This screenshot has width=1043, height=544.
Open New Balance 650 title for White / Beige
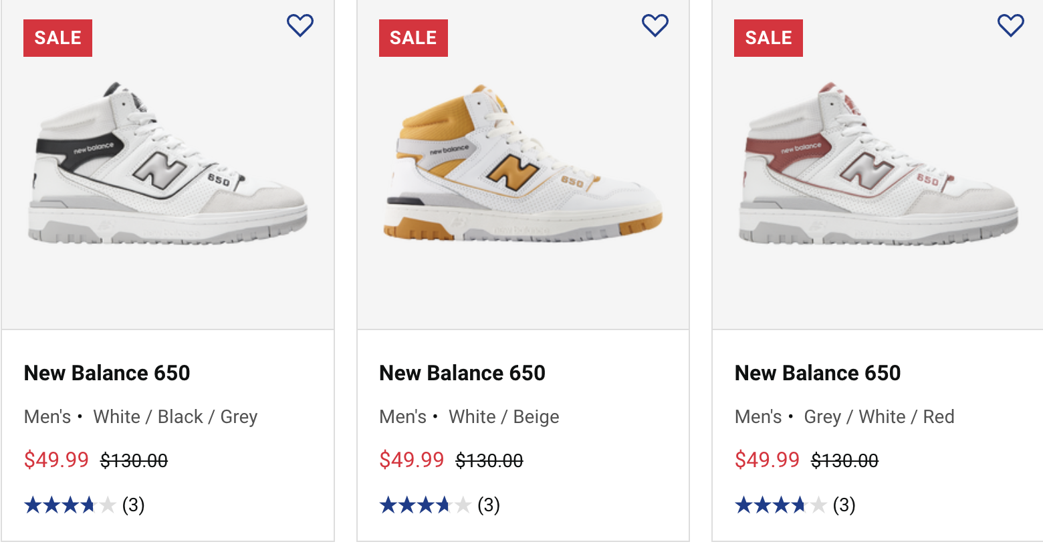pos(462,373)
